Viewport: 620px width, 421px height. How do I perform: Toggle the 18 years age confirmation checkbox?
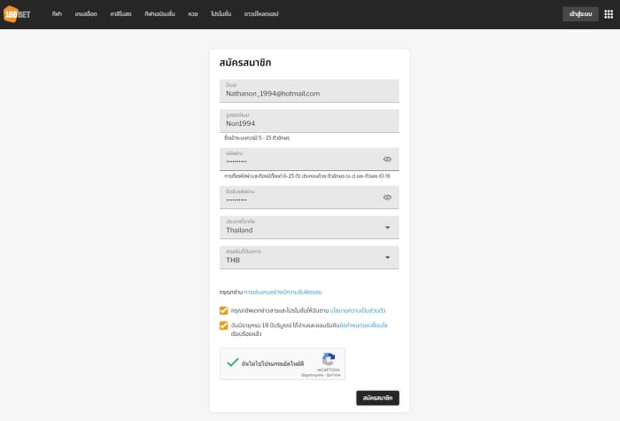[223, 325]
